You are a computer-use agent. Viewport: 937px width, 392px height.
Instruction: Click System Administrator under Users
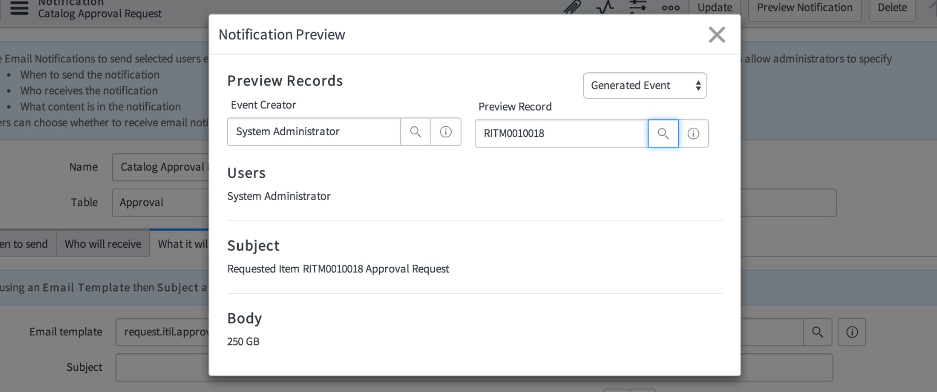point(279,196)
